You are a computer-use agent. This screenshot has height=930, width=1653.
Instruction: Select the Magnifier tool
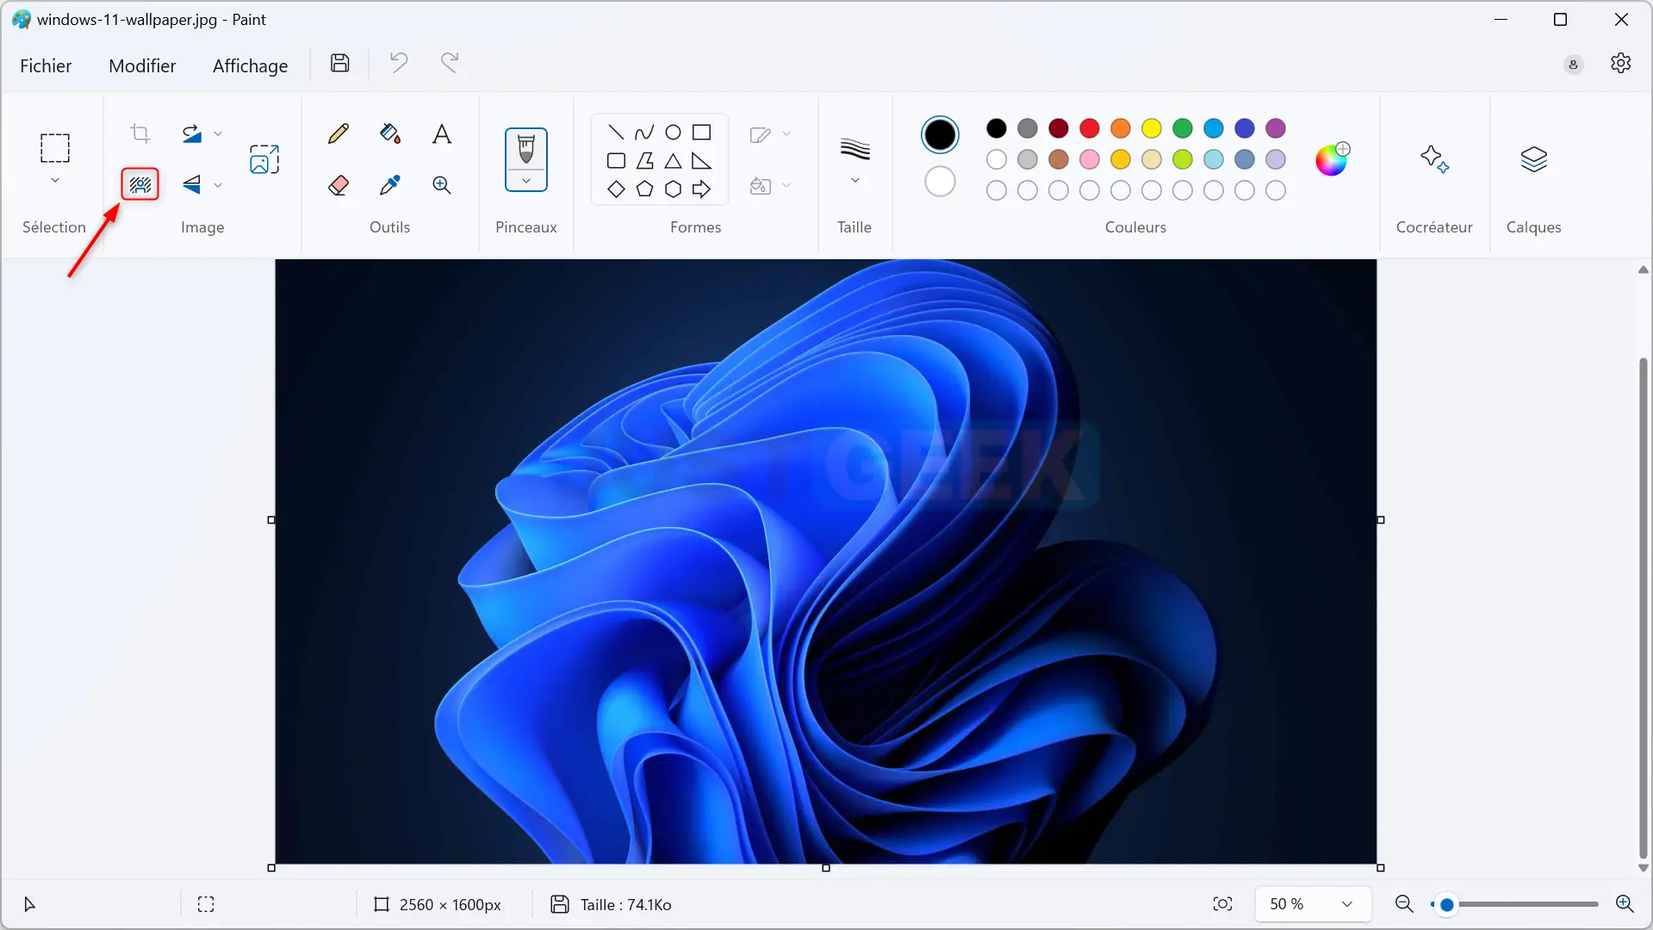[442, 185]
